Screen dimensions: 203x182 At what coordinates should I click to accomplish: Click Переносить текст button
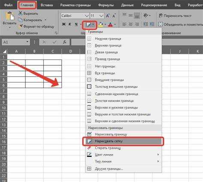pos(175,16)
